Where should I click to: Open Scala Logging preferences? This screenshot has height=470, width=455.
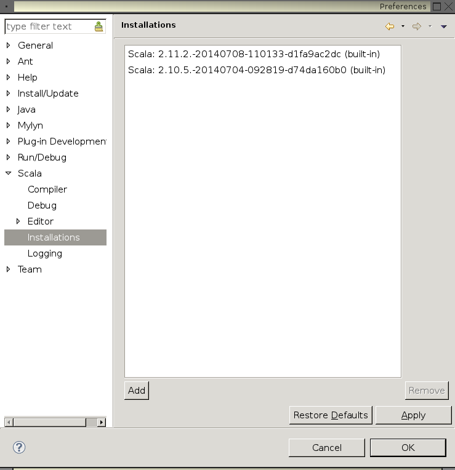[45, 253]
